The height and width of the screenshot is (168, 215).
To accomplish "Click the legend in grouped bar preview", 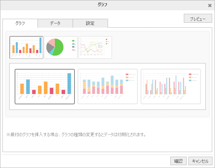I will point(193,77).
